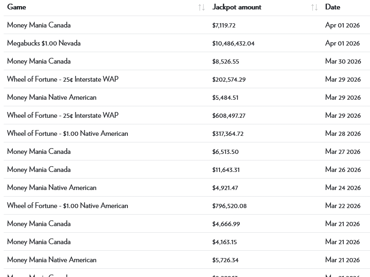370x277 pixels.
Task: Select Money Mania Canada with $7,119.72 jackpot
Action: (x=39, y=25)
